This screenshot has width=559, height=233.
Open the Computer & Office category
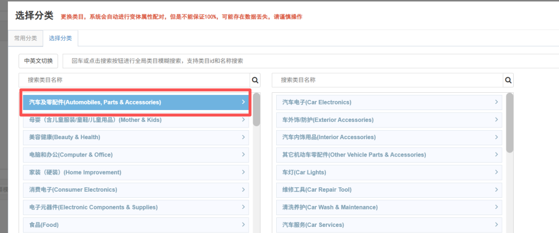coord(136,155)
